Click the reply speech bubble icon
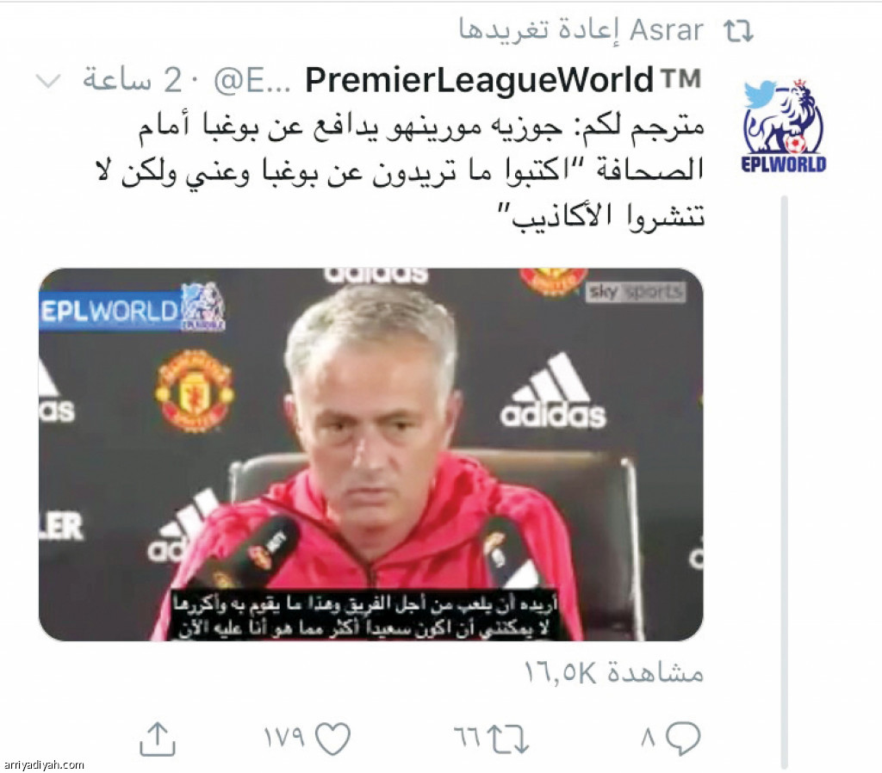The width and height of the screenshot is (882, 773). [x=683, y=739]
